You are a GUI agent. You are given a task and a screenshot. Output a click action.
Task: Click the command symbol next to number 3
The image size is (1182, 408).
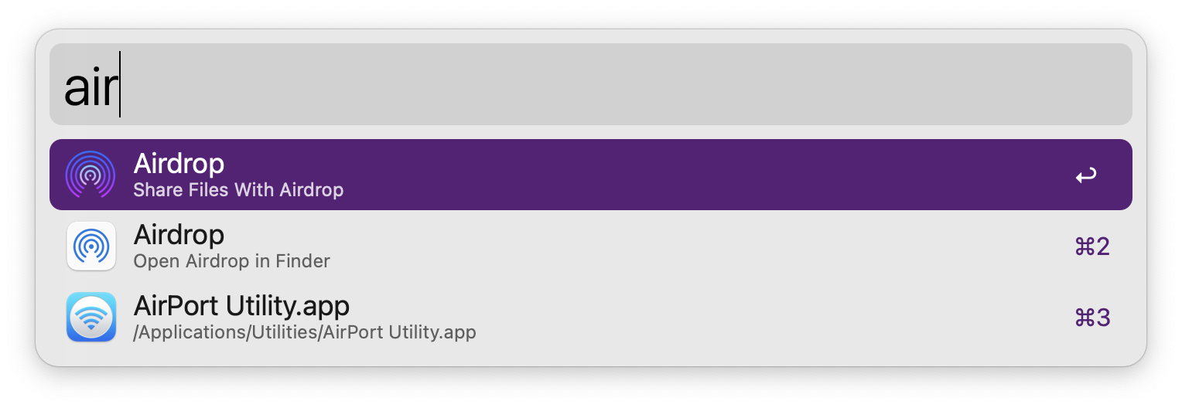pos(1082,318)
